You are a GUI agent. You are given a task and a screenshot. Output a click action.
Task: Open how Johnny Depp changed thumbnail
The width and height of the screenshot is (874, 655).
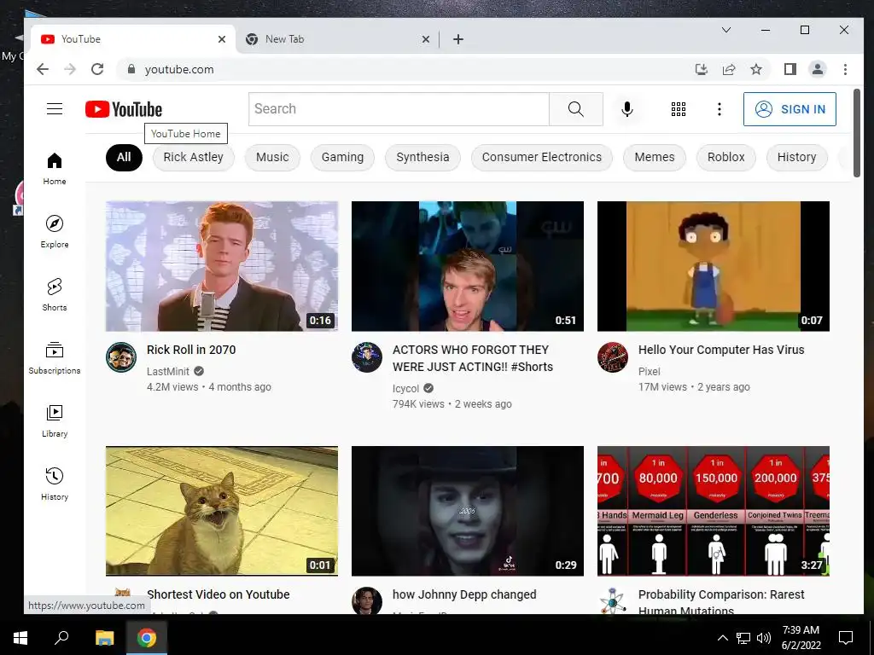pos(468,511)
